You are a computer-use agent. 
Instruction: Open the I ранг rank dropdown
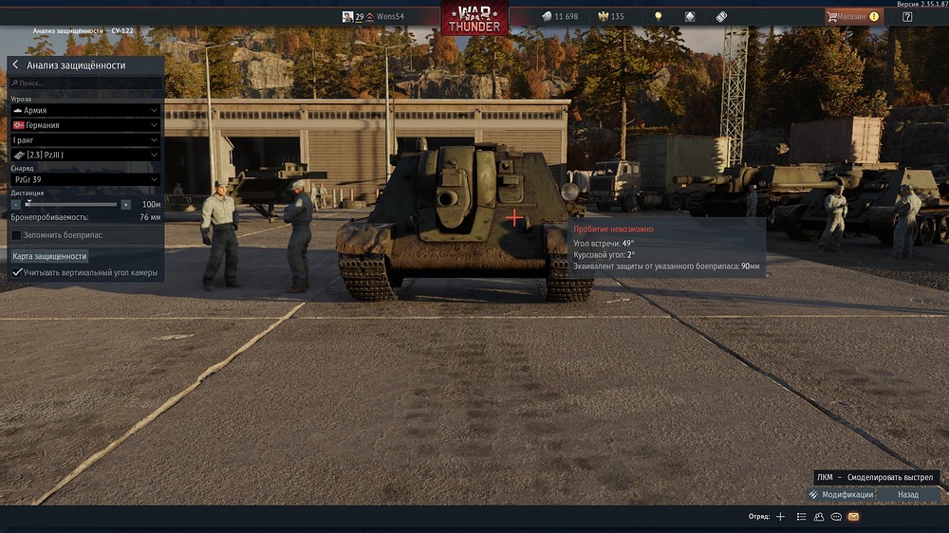[x=85, y=139]
